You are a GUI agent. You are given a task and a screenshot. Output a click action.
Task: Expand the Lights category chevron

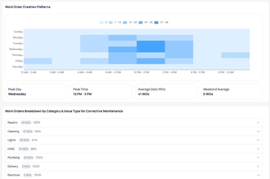point(258,140)
